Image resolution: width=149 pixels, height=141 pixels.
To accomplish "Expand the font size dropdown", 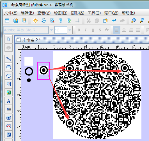I will (x=70, y=30).
